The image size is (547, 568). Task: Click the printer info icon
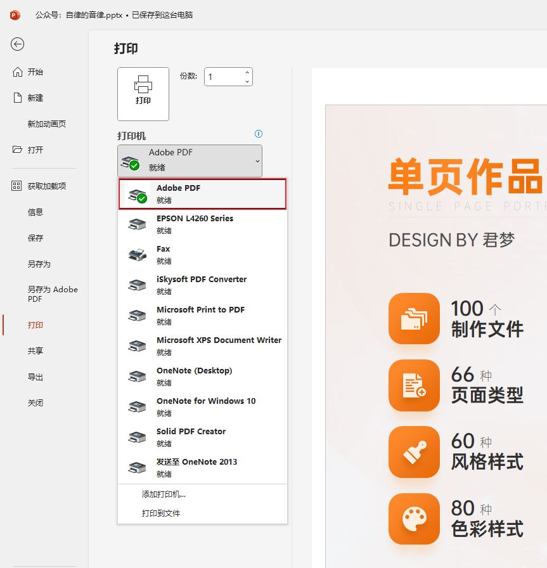click(x=258, y=134)
